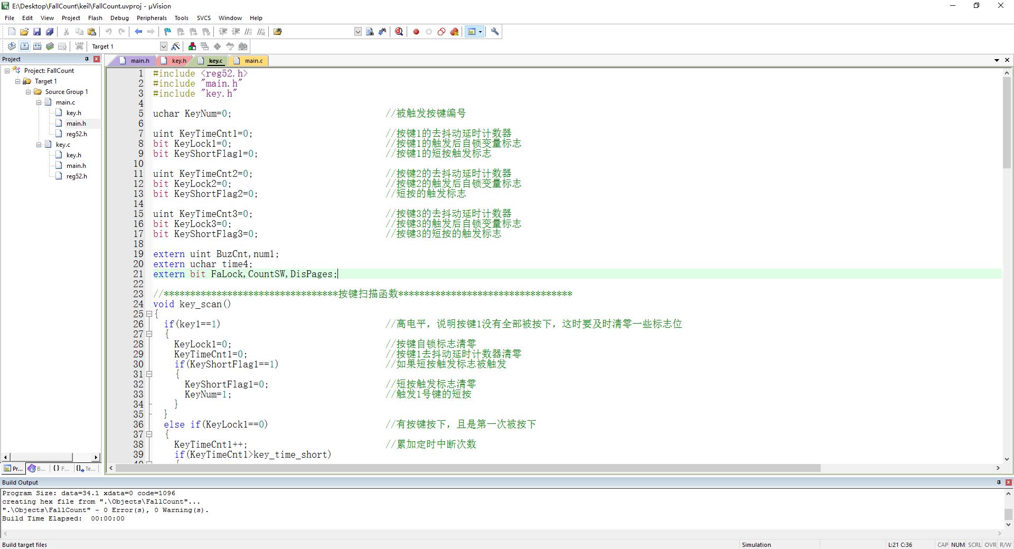Viewport: 1014px width, 549px height.
Task: Insert a breakpoint using the red dot icon
Action: [416, 32]
